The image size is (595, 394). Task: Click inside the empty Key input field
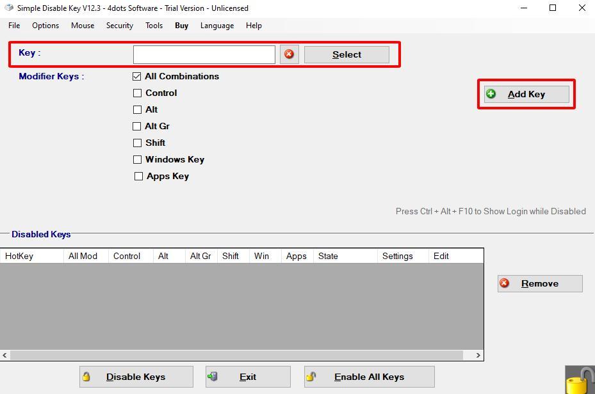click(204, 54)
